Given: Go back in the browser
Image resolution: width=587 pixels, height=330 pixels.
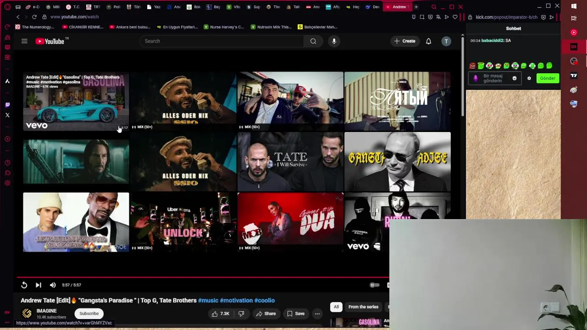Looking at the screenshot, I should pos(18,17).
